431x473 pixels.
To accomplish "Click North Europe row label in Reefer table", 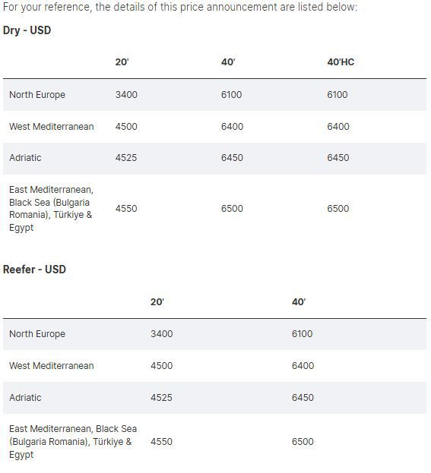I will tap(37, 334).
